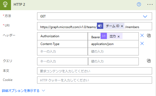This screenshot has width=156, height=96.
Task: Click the Authorization header key field
Action: click(62, 36)
